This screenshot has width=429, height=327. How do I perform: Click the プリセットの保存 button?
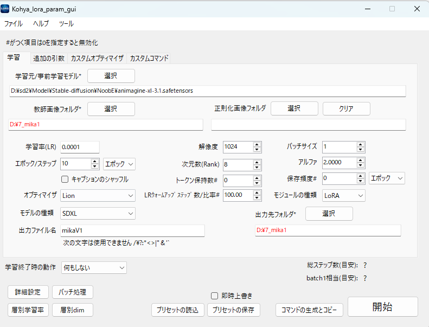click(234, 310)
